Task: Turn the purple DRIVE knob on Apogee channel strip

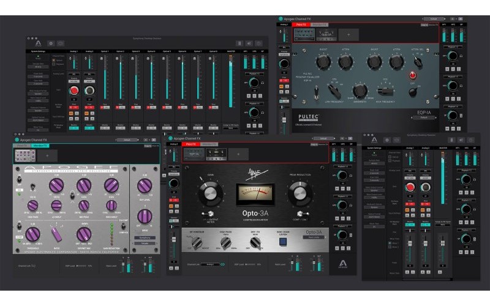Action: point(145,216)
